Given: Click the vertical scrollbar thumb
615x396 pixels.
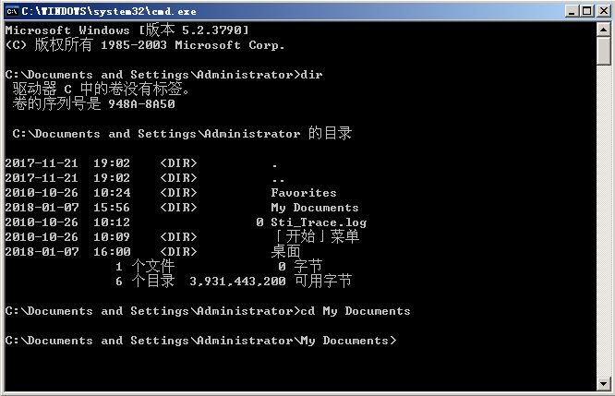Looking at the screenshot, I should [603, 51].
